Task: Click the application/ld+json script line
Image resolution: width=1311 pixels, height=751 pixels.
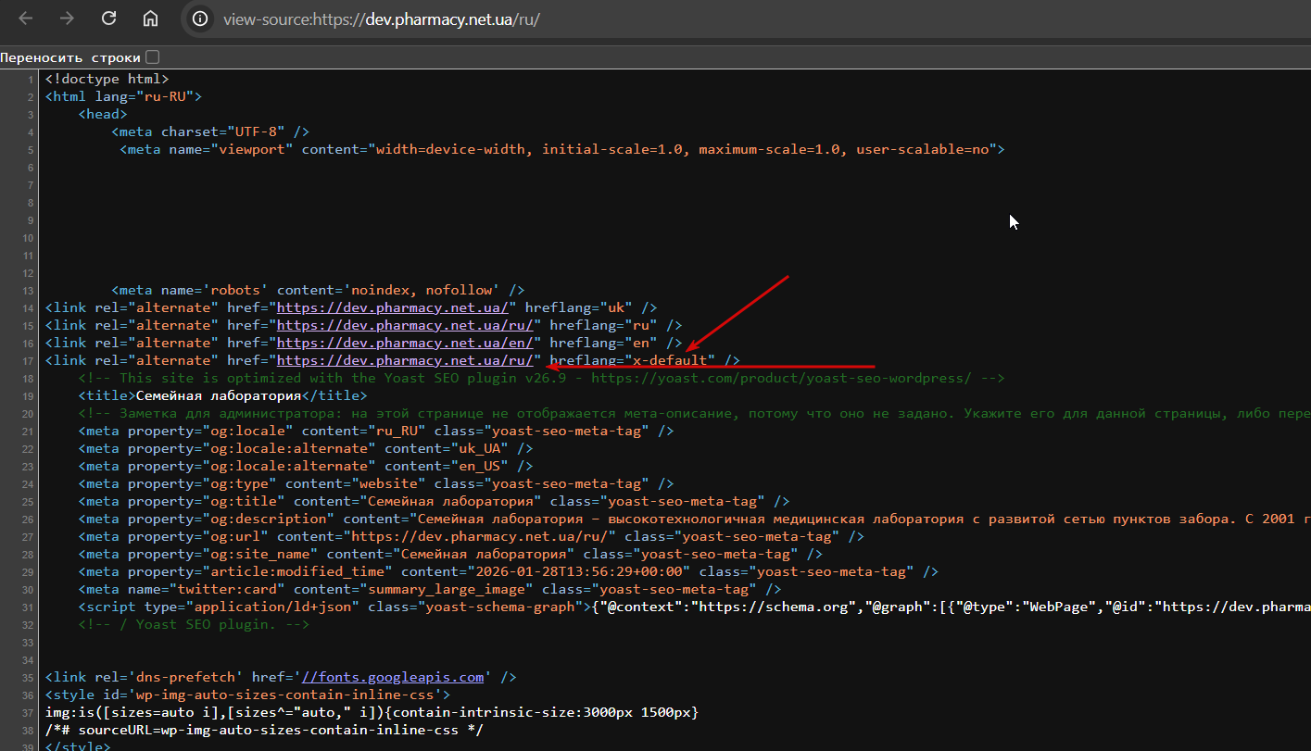Action: [695, 607]
